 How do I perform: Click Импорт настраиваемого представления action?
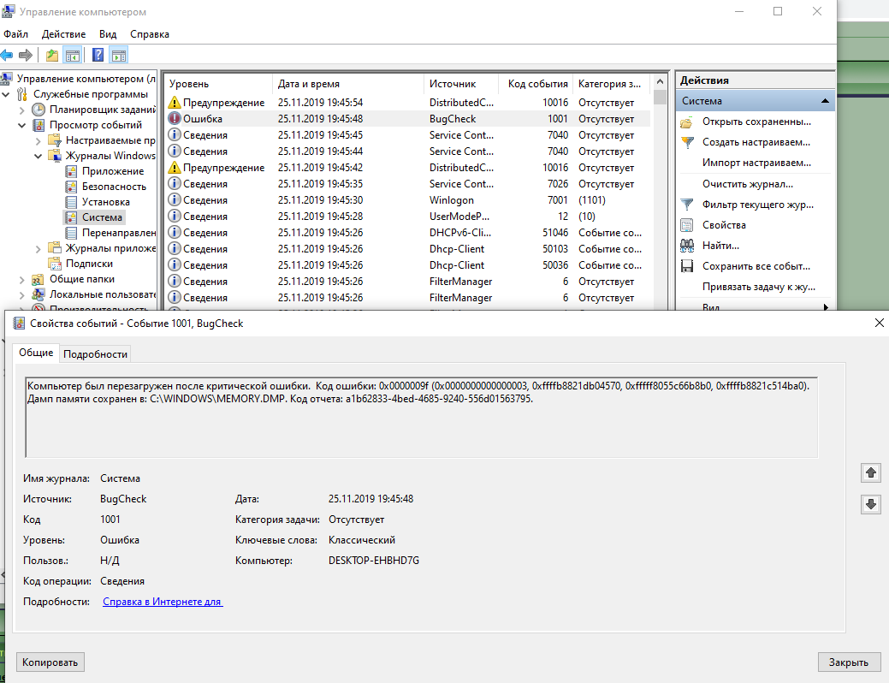point(756,163)
